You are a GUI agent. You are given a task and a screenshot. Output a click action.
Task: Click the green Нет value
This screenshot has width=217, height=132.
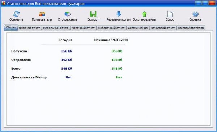click(x=119, y=77)
